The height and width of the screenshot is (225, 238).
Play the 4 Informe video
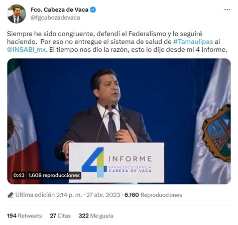[x=119, y=121]
